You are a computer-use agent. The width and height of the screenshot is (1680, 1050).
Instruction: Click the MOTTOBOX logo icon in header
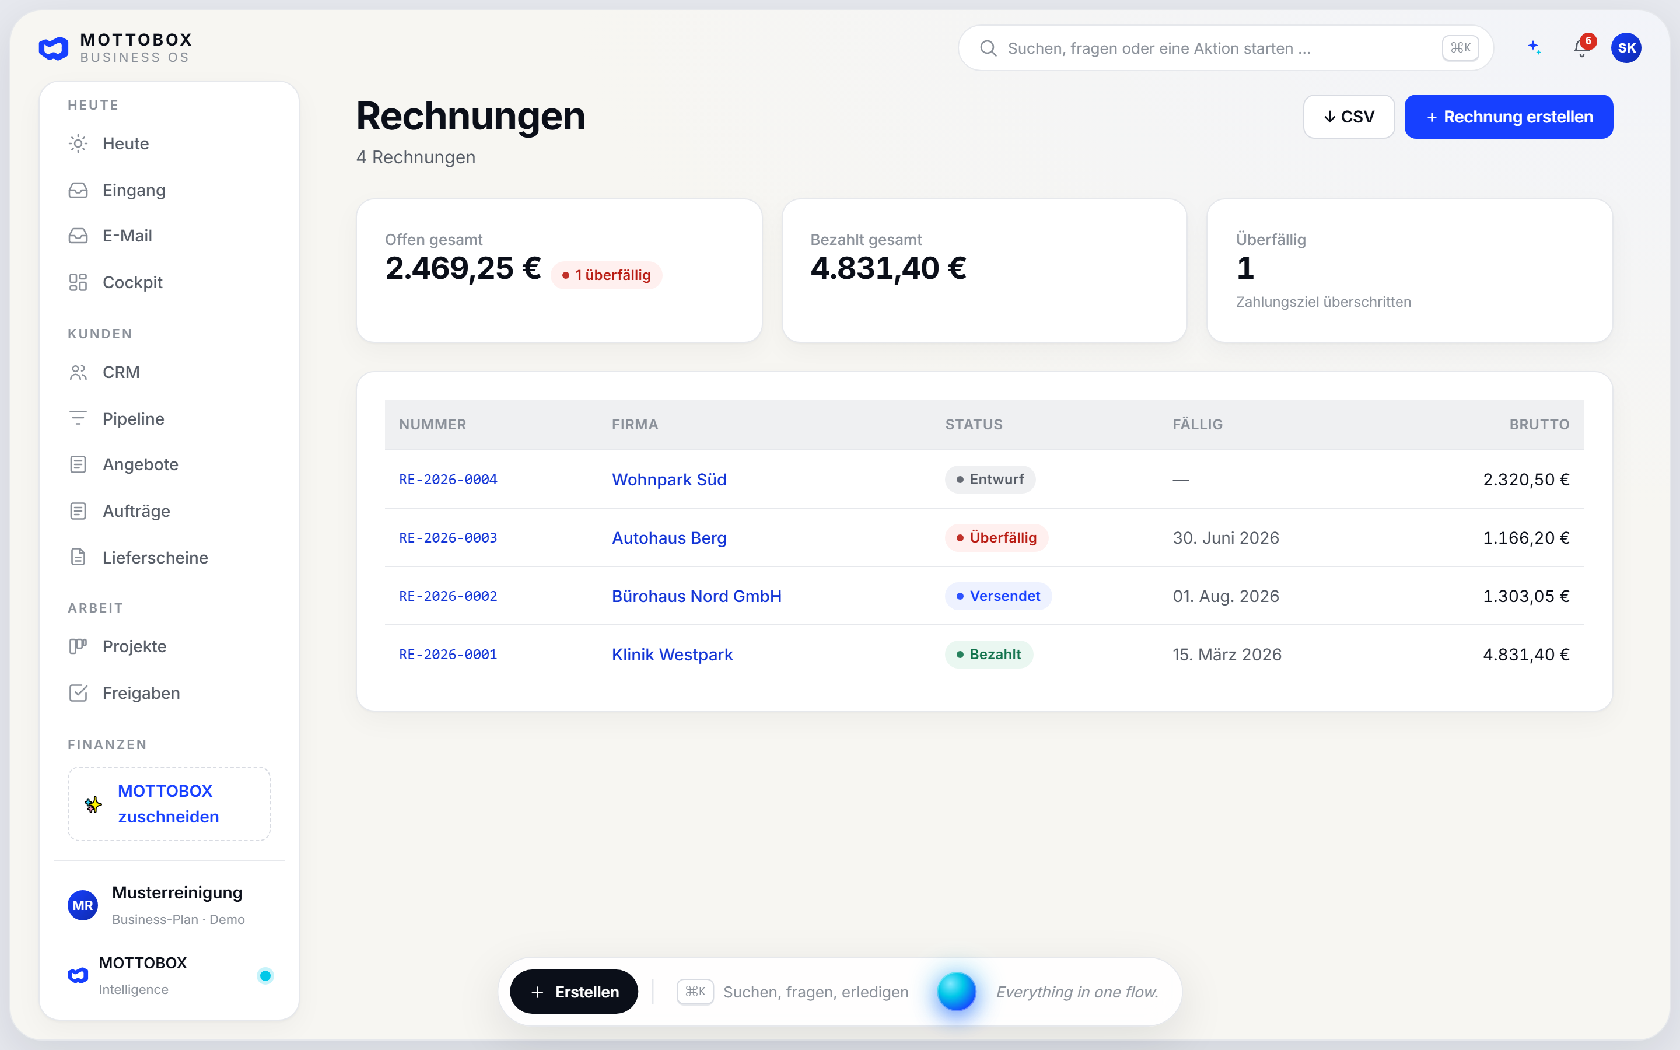(54, 48)
